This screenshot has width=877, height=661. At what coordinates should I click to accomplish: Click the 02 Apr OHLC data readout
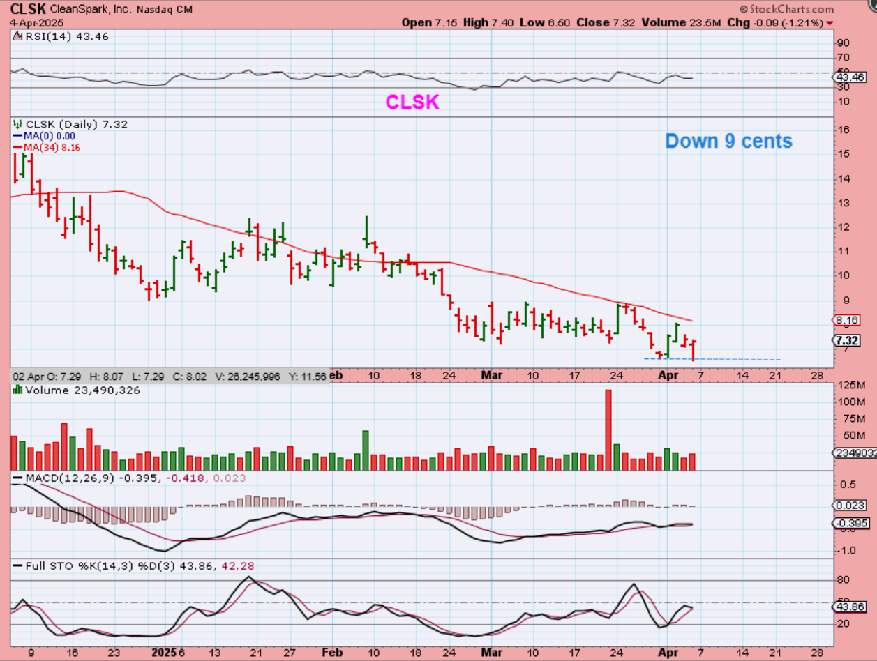(x=170, y=376)
